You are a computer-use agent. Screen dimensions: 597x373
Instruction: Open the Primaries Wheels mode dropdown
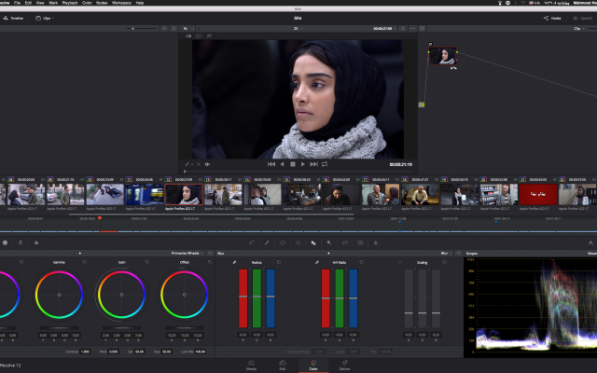pyautogui.click(x=187, y=253)
